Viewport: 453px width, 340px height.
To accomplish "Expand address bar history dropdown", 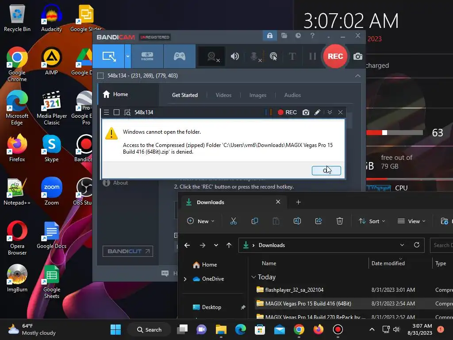I will tap(402, 245).
